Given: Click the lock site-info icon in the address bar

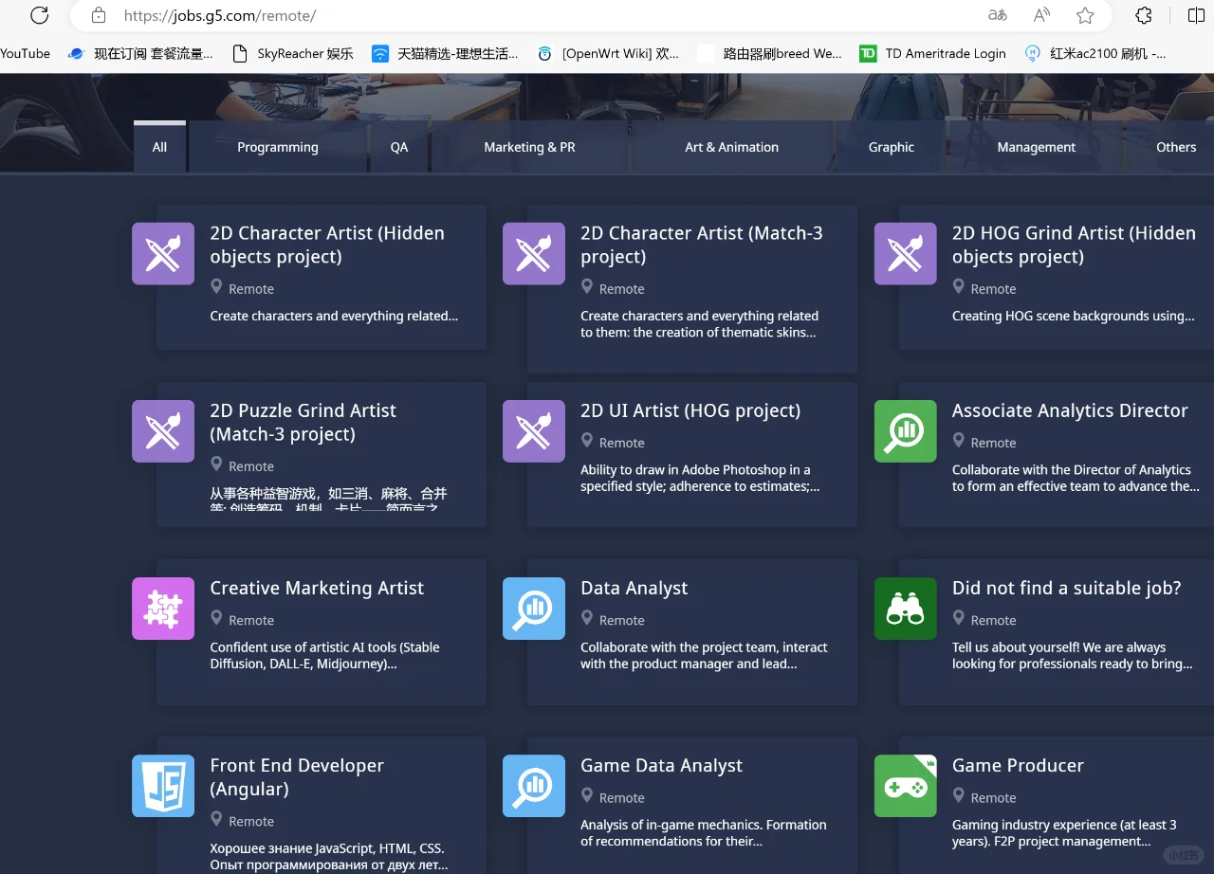Looking at the screenshot, I should coord(98,15).
